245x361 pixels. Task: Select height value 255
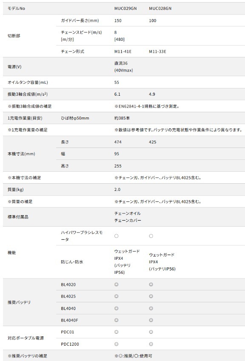coord(118,166)
